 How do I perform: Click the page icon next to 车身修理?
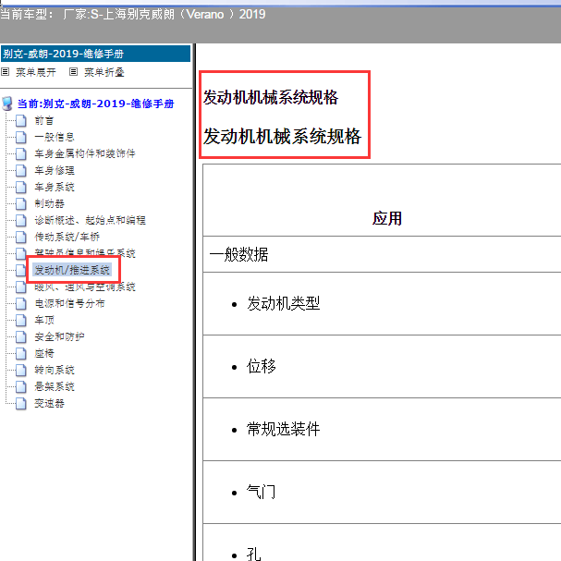[20, 170]
